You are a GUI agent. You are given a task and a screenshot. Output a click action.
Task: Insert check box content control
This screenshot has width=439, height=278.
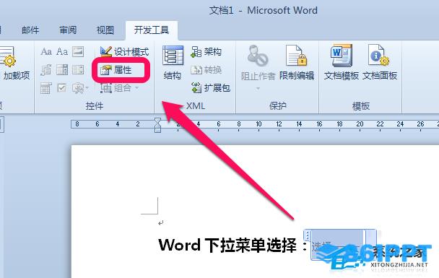click(61, 88)
